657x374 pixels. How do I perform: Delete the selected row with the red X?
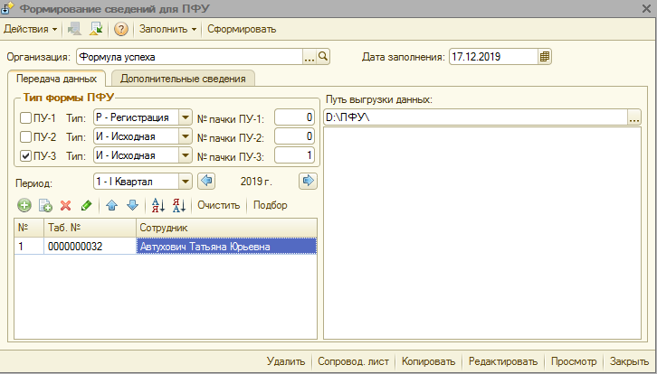(x=65, y=205)
